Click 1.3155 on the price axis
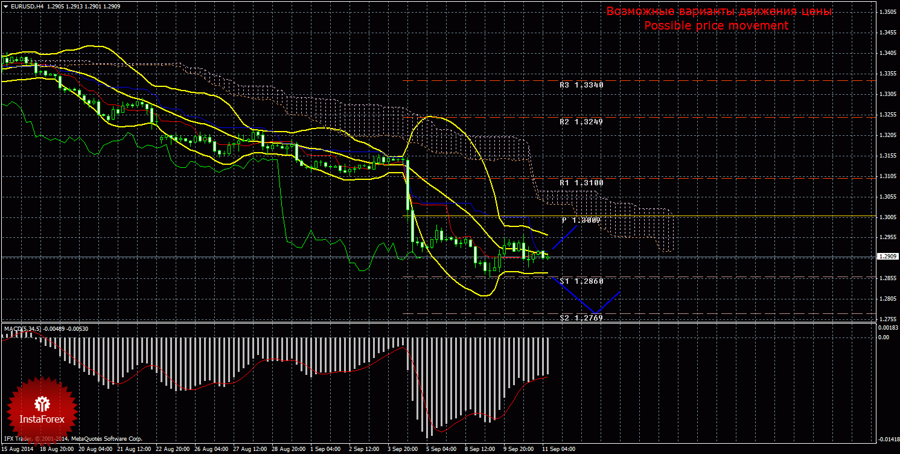This screenshot has height=454, width=900. pyautogui.click(x=889, y=156)
